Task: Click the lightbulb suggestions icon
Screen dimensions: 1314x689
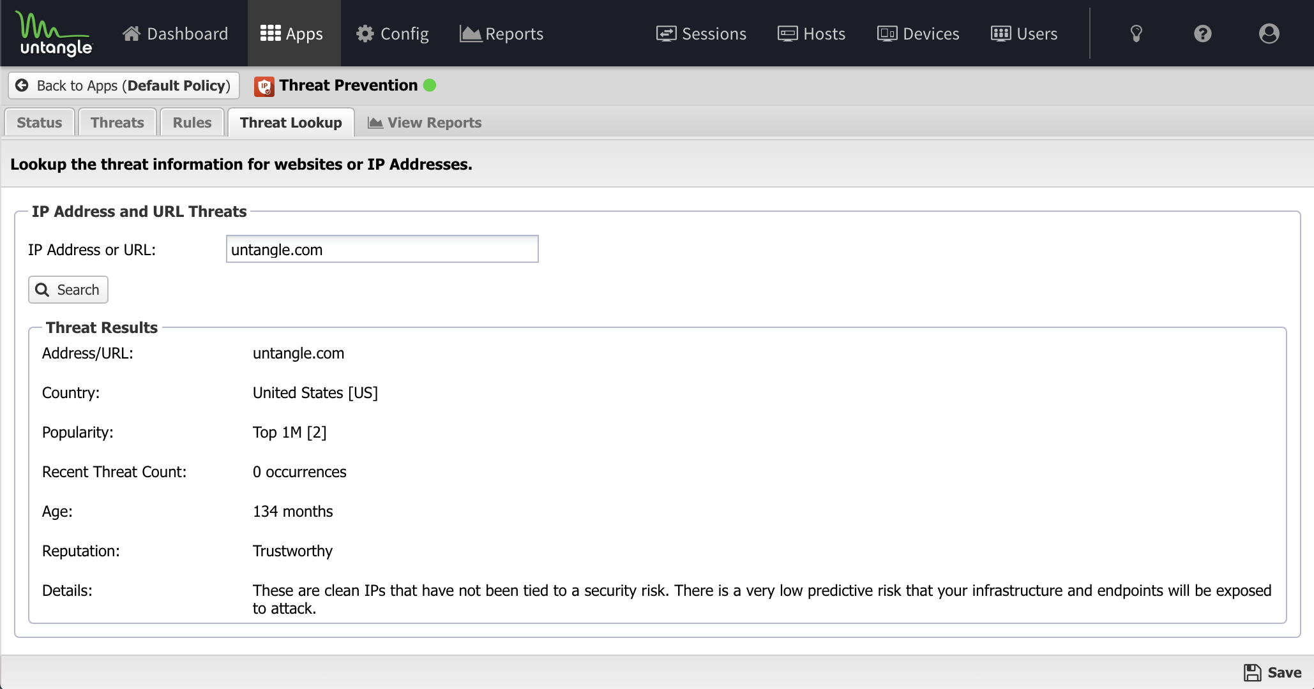Action: pos(1137,33)
